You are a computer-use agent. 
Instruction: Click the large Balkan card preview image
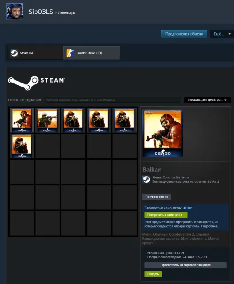click(x=163, y=133)
